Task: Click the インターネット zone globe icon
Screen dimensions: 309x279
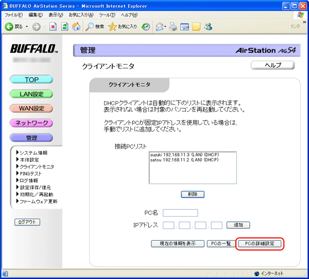Action: (256, 274)
